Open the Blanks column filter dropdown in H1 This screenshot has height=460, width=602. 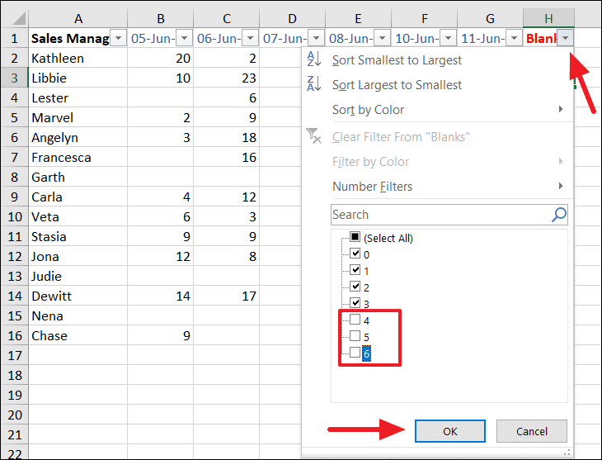point(565,38)
